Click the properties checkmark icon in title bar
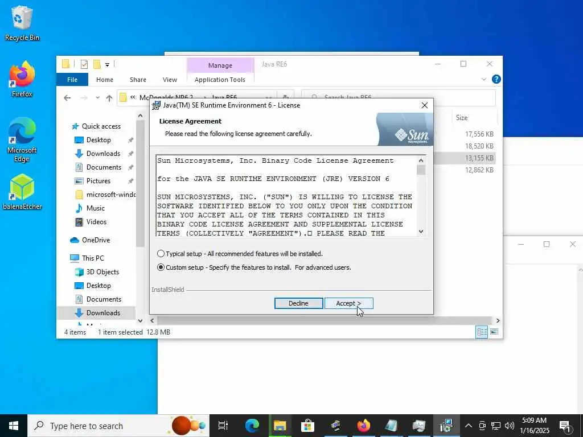Image resolution: width=583 pixels, height=437 pixels. click(x=84, y=64)
